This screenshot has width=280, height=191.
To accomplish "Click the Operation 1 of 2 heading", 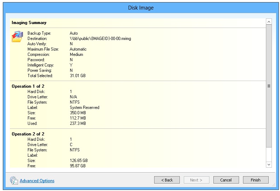I will click(28, 86).
